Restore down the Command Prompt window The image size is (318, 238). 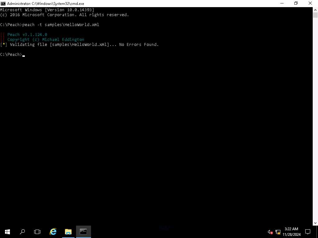(296, 3)
